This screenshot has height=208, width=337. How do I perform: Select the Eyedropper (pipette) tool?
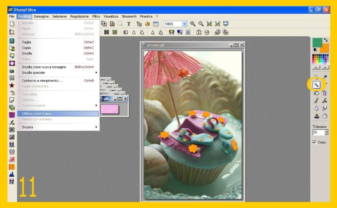pyautogui.click(x=324, y=77)
